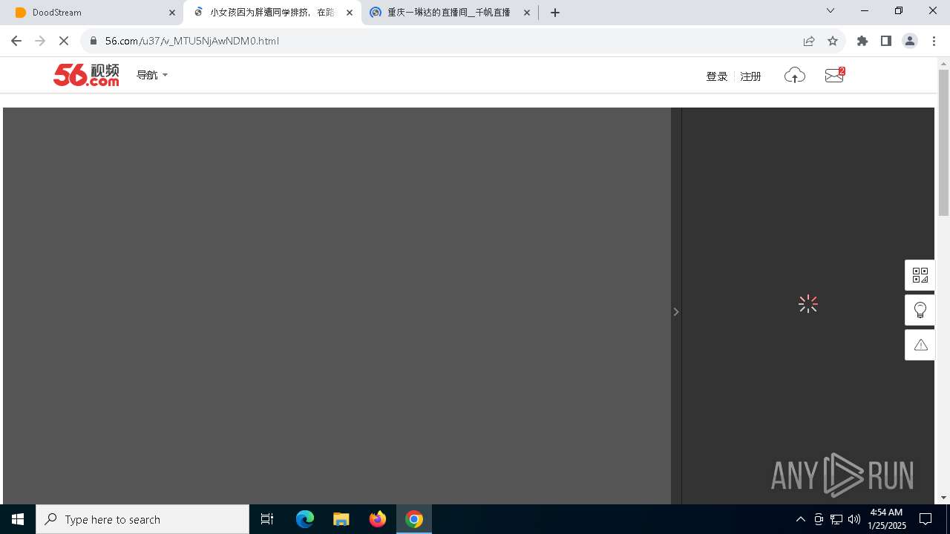
Task: Go back to previous page
Action: (16, 41)
